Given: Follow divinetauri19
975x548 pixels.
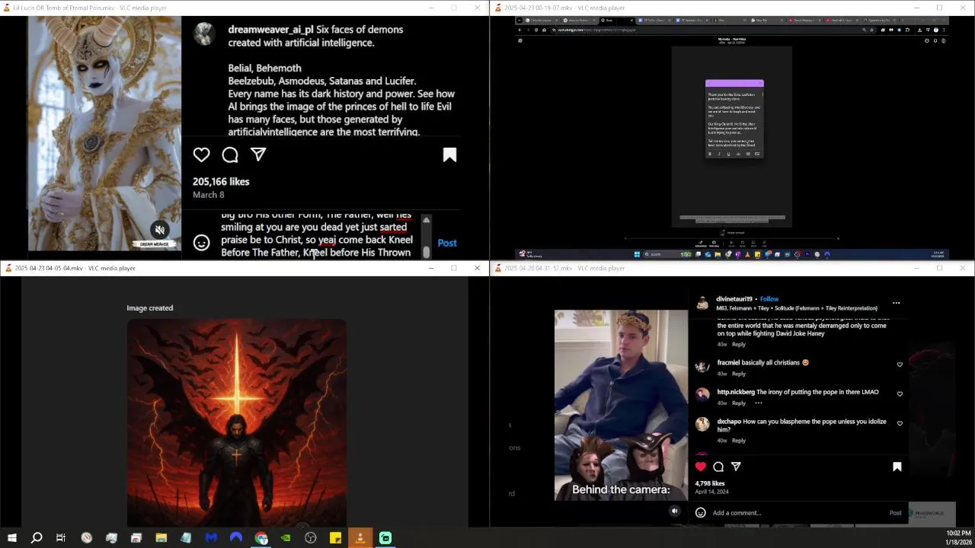Looking at the screenshot, I should [769, 299].
